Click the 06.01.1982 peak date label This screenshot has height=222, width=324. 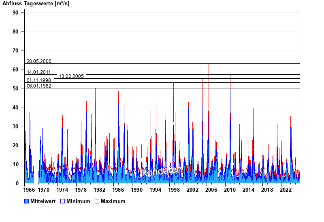point(39,86)
